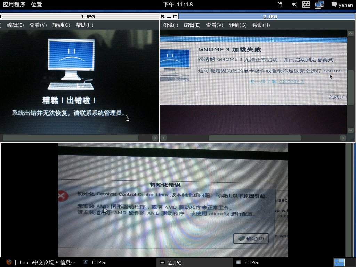Click horizontal scrollbar thumb in 1.JPG window
The image size is (356, 267).
click(x=70, y=138)
